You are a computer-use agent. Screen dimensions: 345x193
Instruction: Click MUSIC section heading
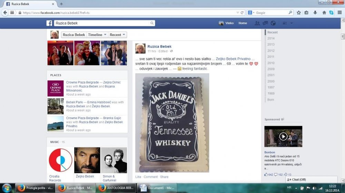pyautogui.click(x=55, y=142)
